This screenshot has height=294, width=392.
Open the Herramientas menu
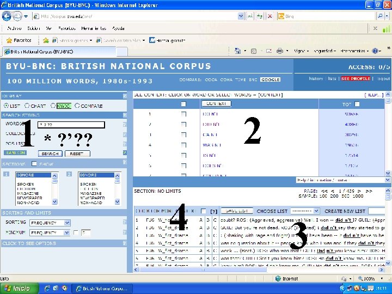tap(94, 28)
